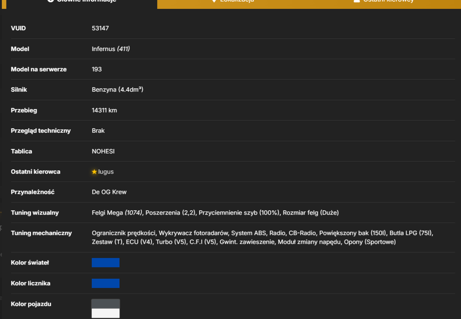The image size is (461, 319).
Task: Click the white Kolor pojazdu swatch
Action: [106, 313]
